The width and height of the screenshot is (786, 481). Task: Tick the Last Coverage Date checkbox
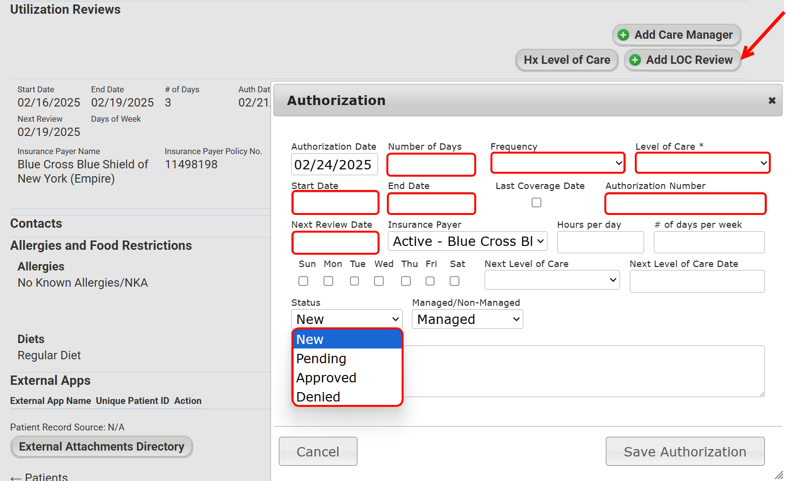point(536,202)
